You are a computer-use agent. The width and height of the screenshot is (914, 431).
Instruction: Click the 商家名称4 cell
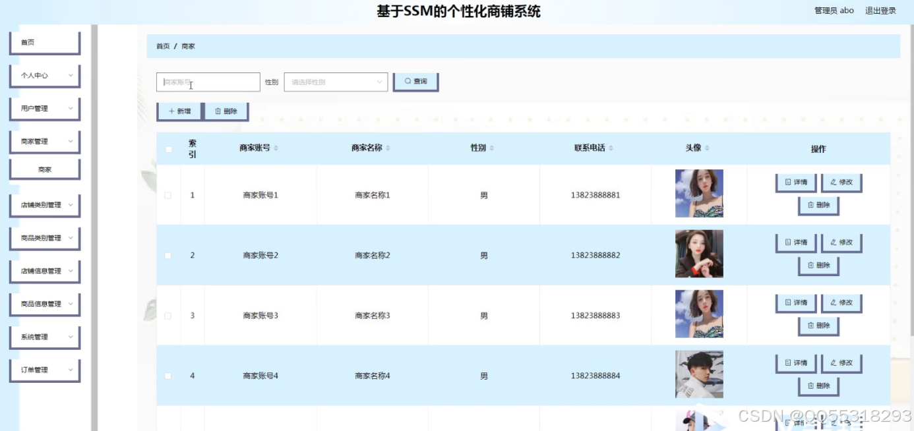[x=373, y=376]
